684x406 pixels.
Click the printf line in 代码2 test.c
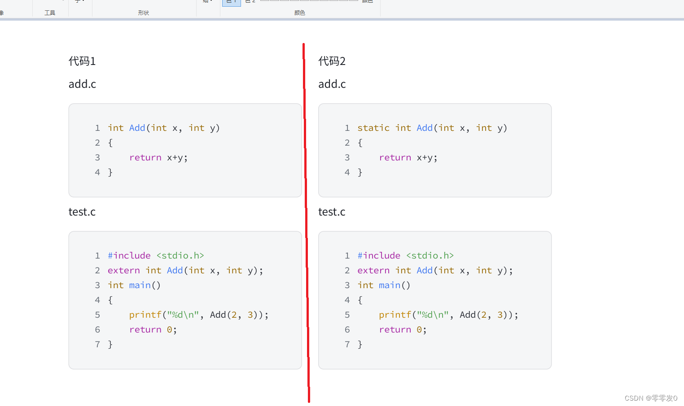448,315
